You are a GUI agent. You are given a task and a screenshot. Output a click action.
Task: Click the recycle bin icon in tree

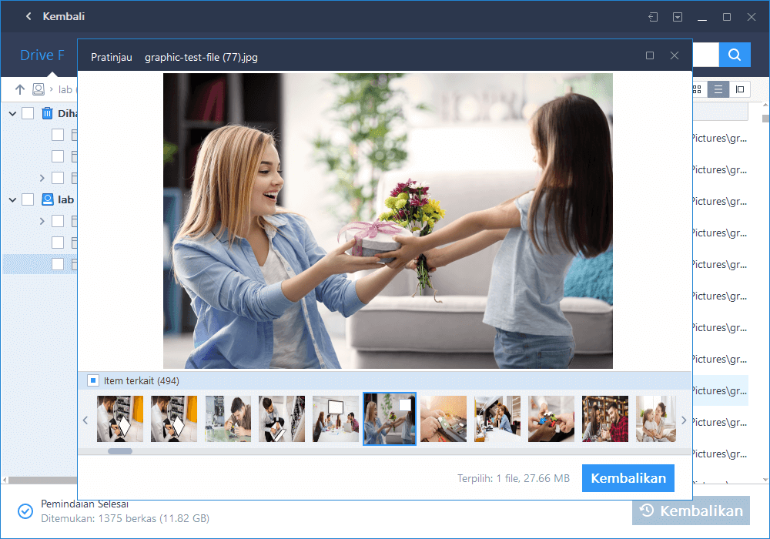point(48,113)
